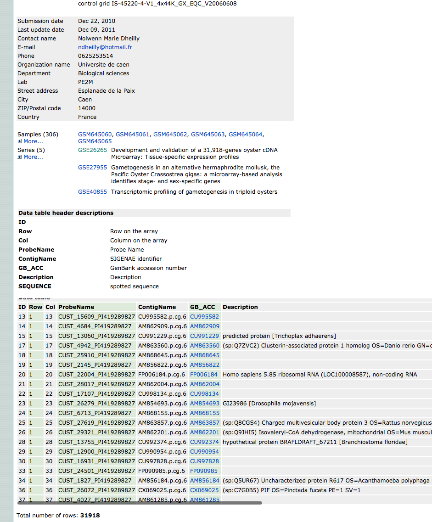
Task: Open GenBank accession AM862004
Action: coord(205,384)
